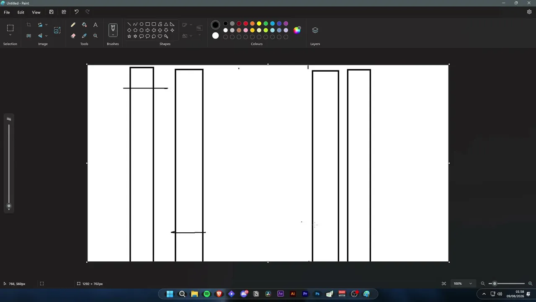Viewport: 536px width, 302px height.
Task: Select the Oval shape
Action: tap(141, 24)
